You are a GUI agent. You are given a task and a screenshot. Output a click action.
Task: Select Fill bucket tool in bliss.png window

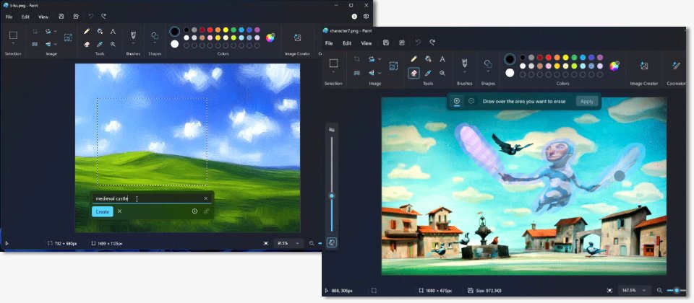pyautogui.click(x=100, y=31)
